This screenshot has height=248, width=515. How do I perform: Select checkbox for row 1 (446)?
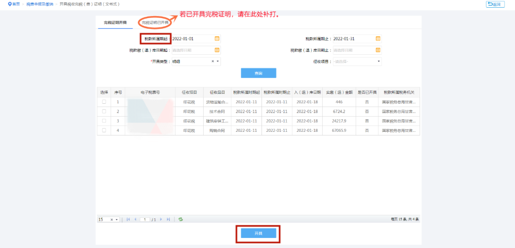pyautogui.click(x=104, y=102)
